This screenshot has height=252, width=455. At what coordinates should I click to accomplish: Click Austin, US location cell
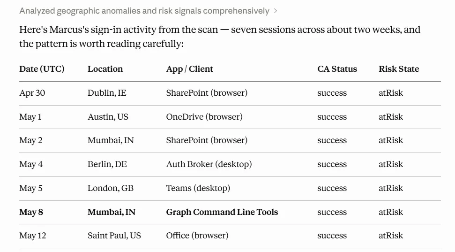tap(108, 117)
